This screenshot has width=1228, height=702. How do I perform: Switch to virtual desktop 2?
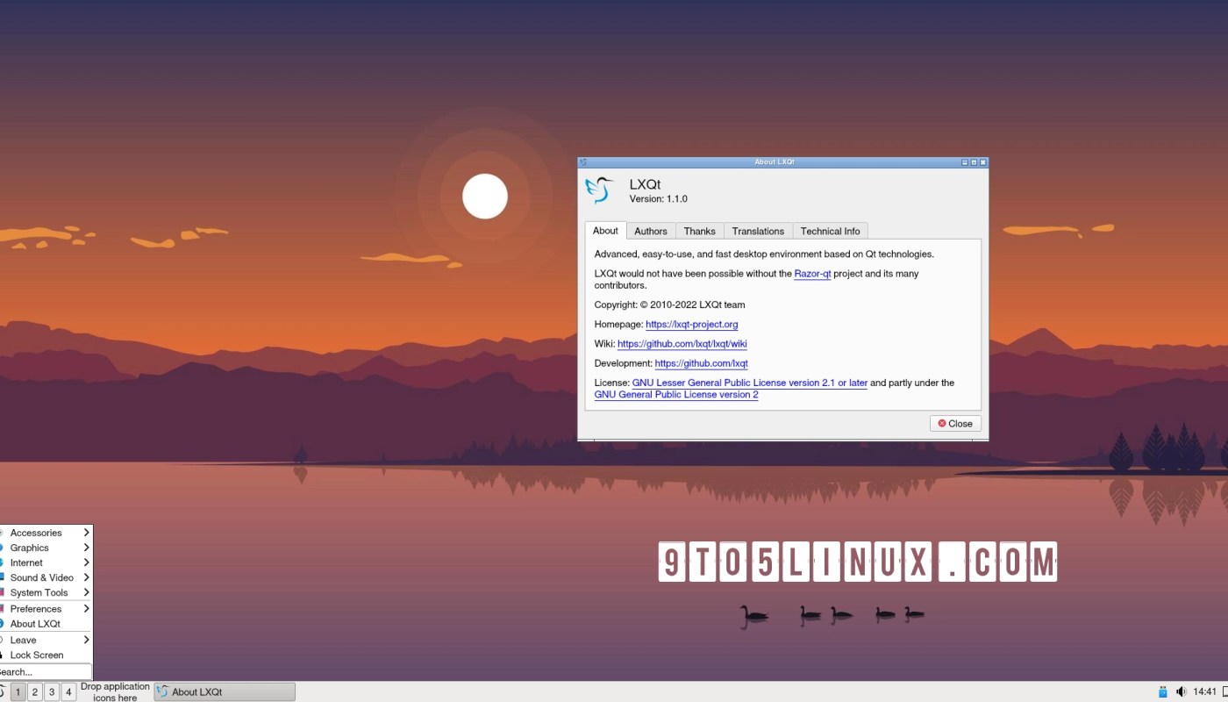click(34, 691)
